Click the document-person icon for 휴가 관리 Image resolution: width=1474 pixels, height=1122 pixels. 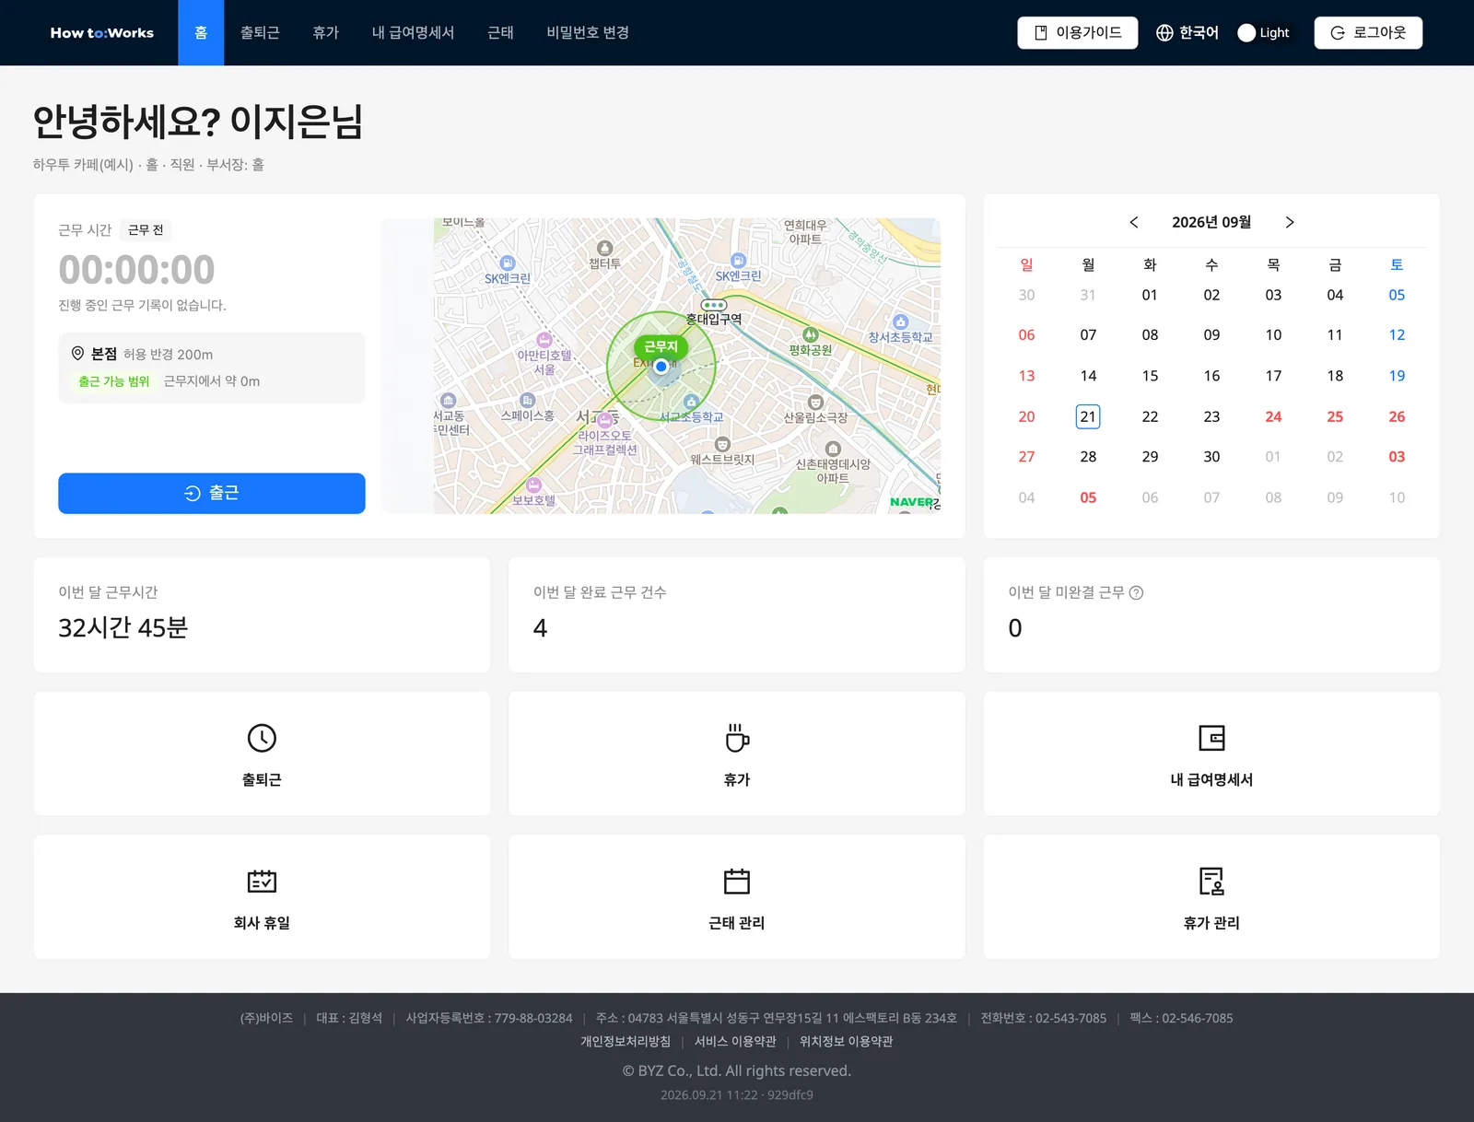[x=1211, y=882]
